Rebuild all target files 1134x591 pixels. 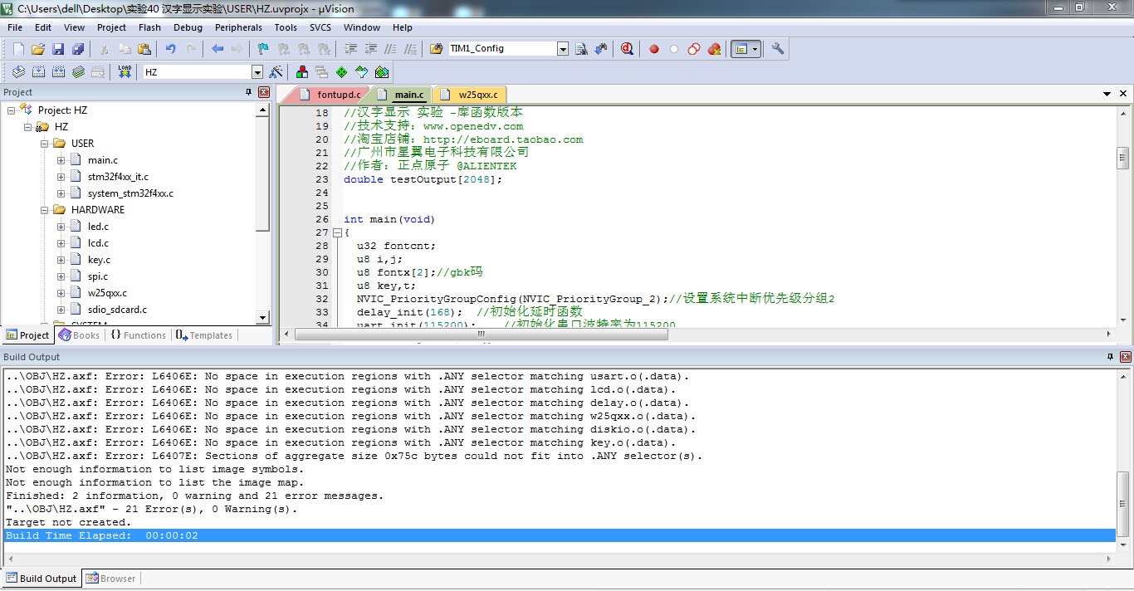coord(58,72)
